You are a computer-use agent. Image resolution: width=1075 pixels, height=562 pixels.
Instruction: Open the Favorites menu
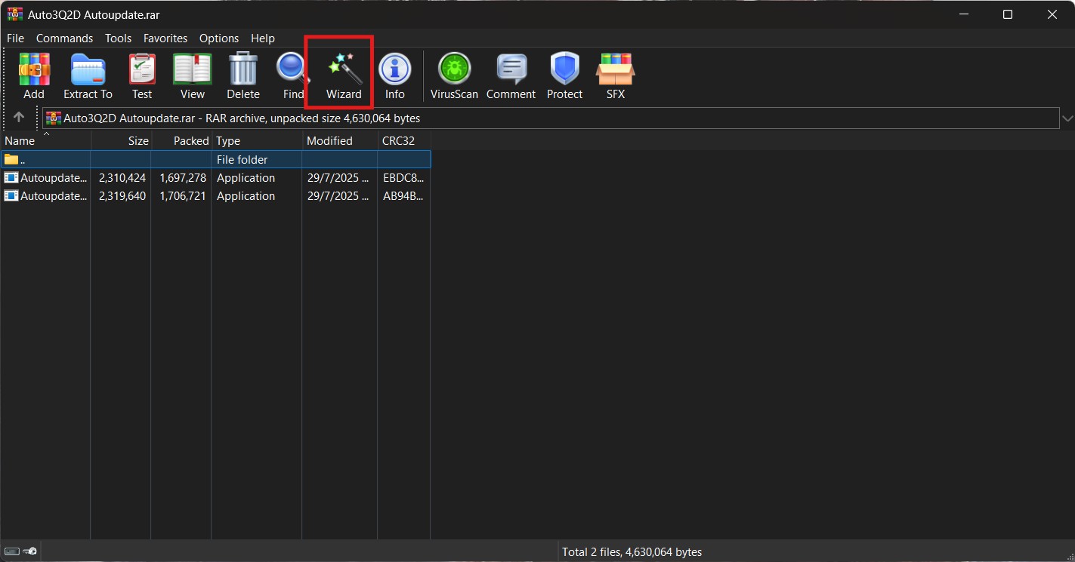click(x=165, y=38)
